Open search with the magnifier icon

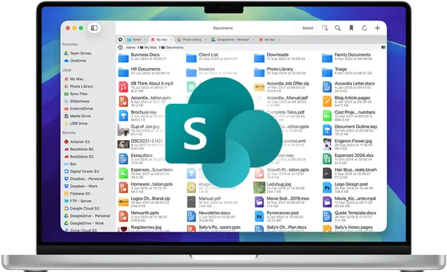coord(338,28)
